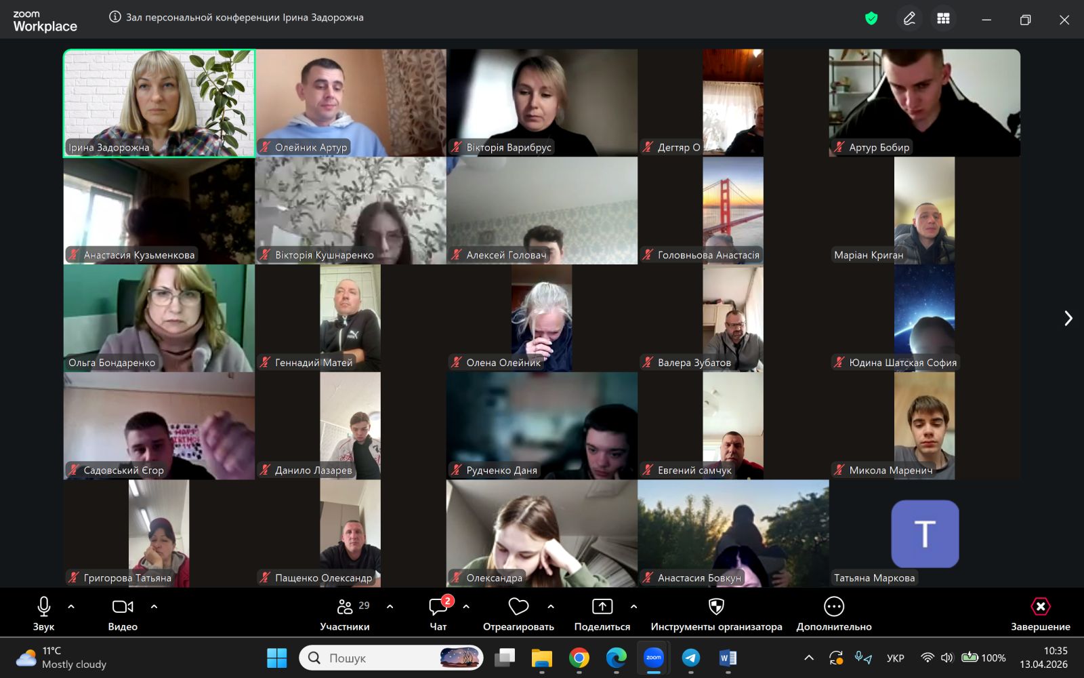Click the meeting info icon
This screenshot has height=678, width=1084.
tap(115, 17)
